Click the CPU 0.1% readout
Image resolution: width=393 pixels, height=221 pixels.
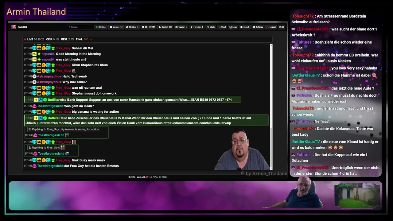coord(53,39)
